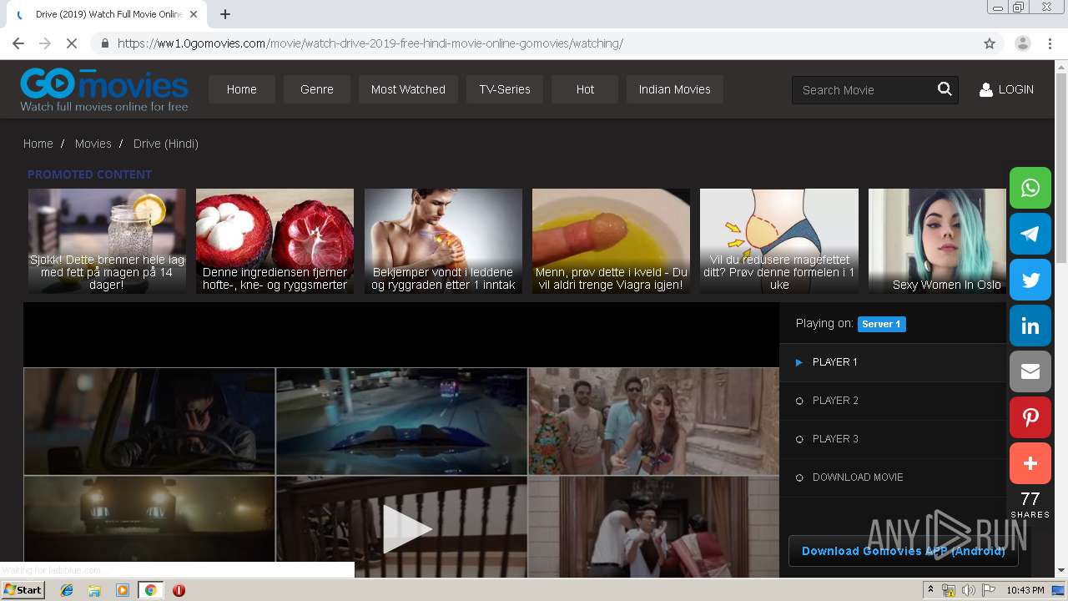Click the user LOGIN icon
The image size is (1068, 601).
pyautogui.click(x=985, y=89)
